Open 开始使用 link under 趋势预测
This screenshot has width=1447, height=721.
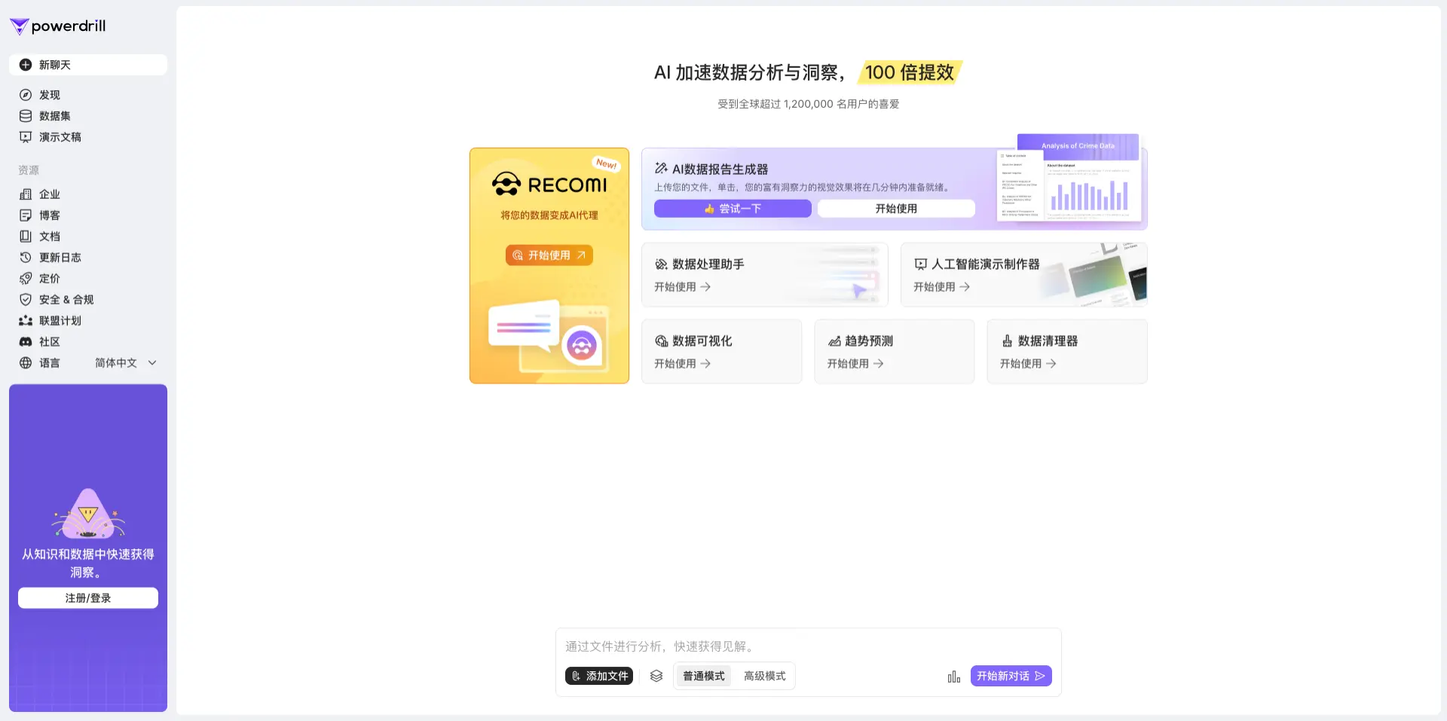[855, 364]
